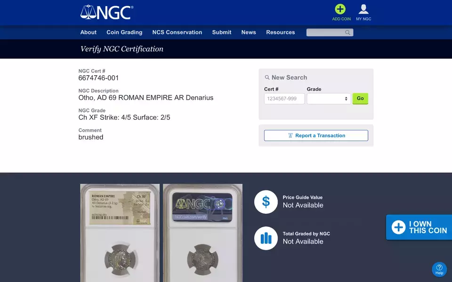Click the Total Graded bar chart icon
Screen dimensions: 452x282
coord(266,238)
